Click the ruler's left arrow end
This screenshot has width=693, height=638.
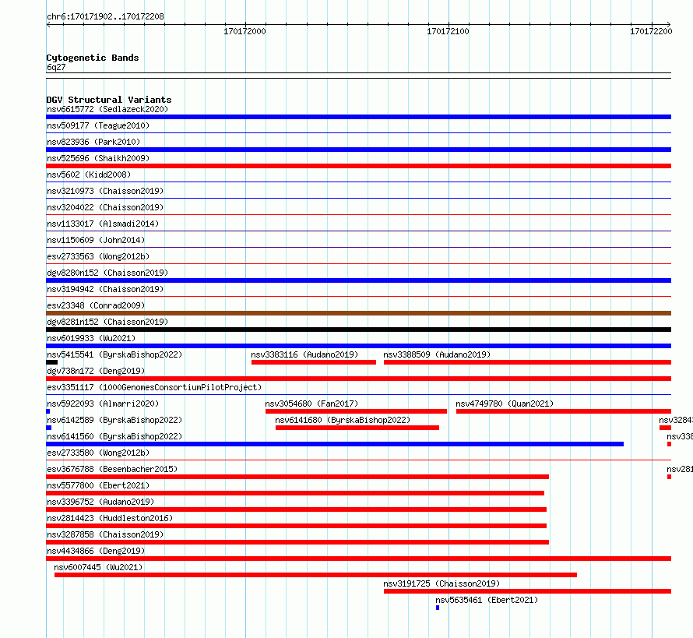pyautogui.click(x=48, y=25)
